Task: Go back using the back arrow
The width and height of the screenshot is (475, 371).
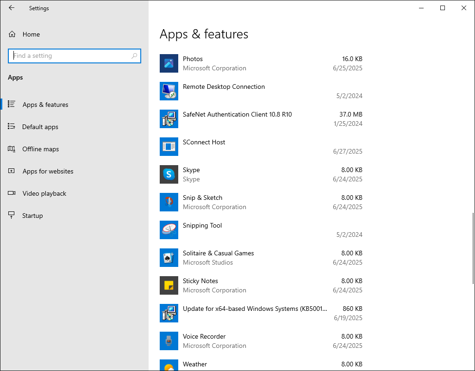Action: coord(12,8)
